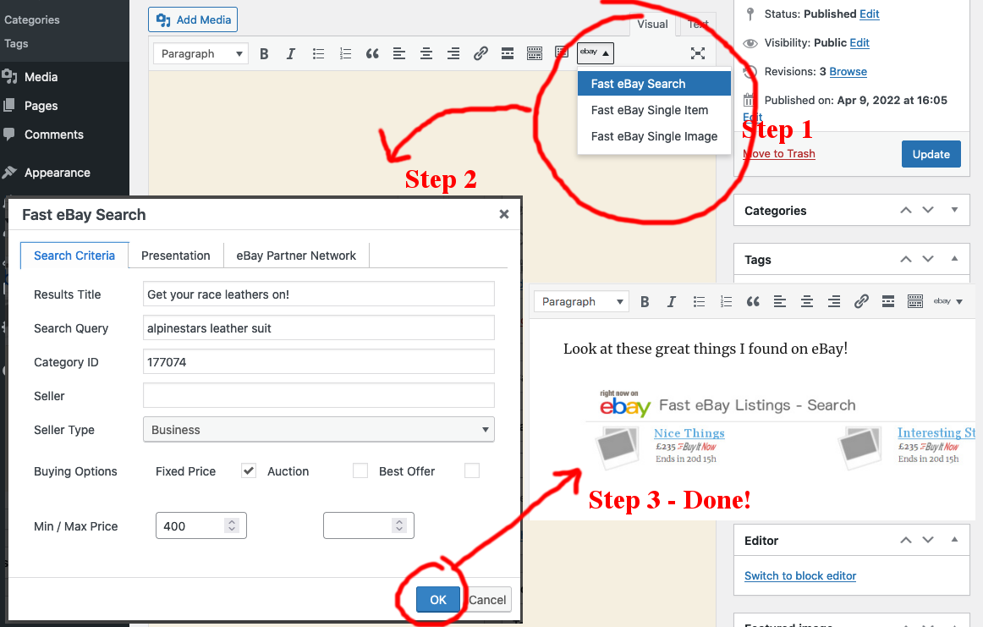
Task: Toggle bold in the top editor toolbar
Action: [264, 54]
